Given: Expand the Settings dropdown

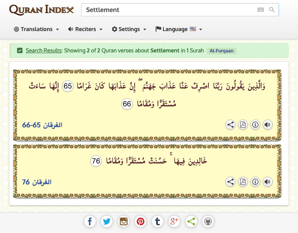Looking at the screenshot, I should (129, 29).
